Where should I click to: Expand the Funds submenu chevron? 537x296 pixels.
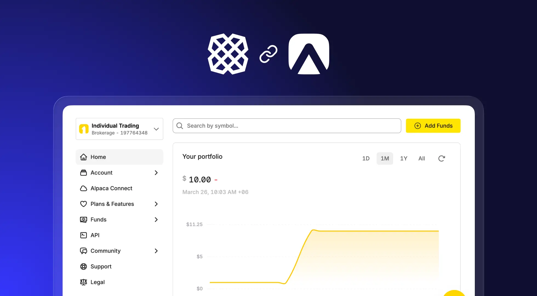pos(156,220)
